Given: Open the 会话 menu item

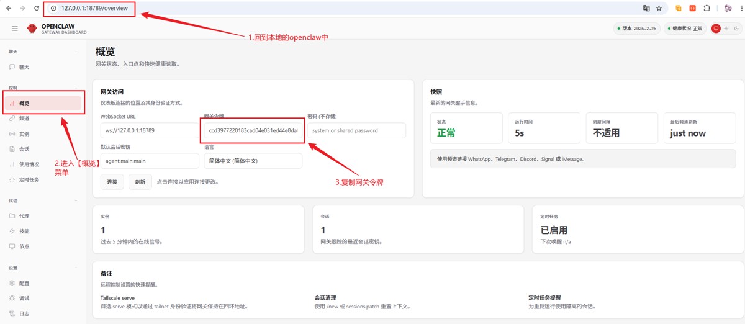Looking at the screenshot, I should (x=43, y=149).
